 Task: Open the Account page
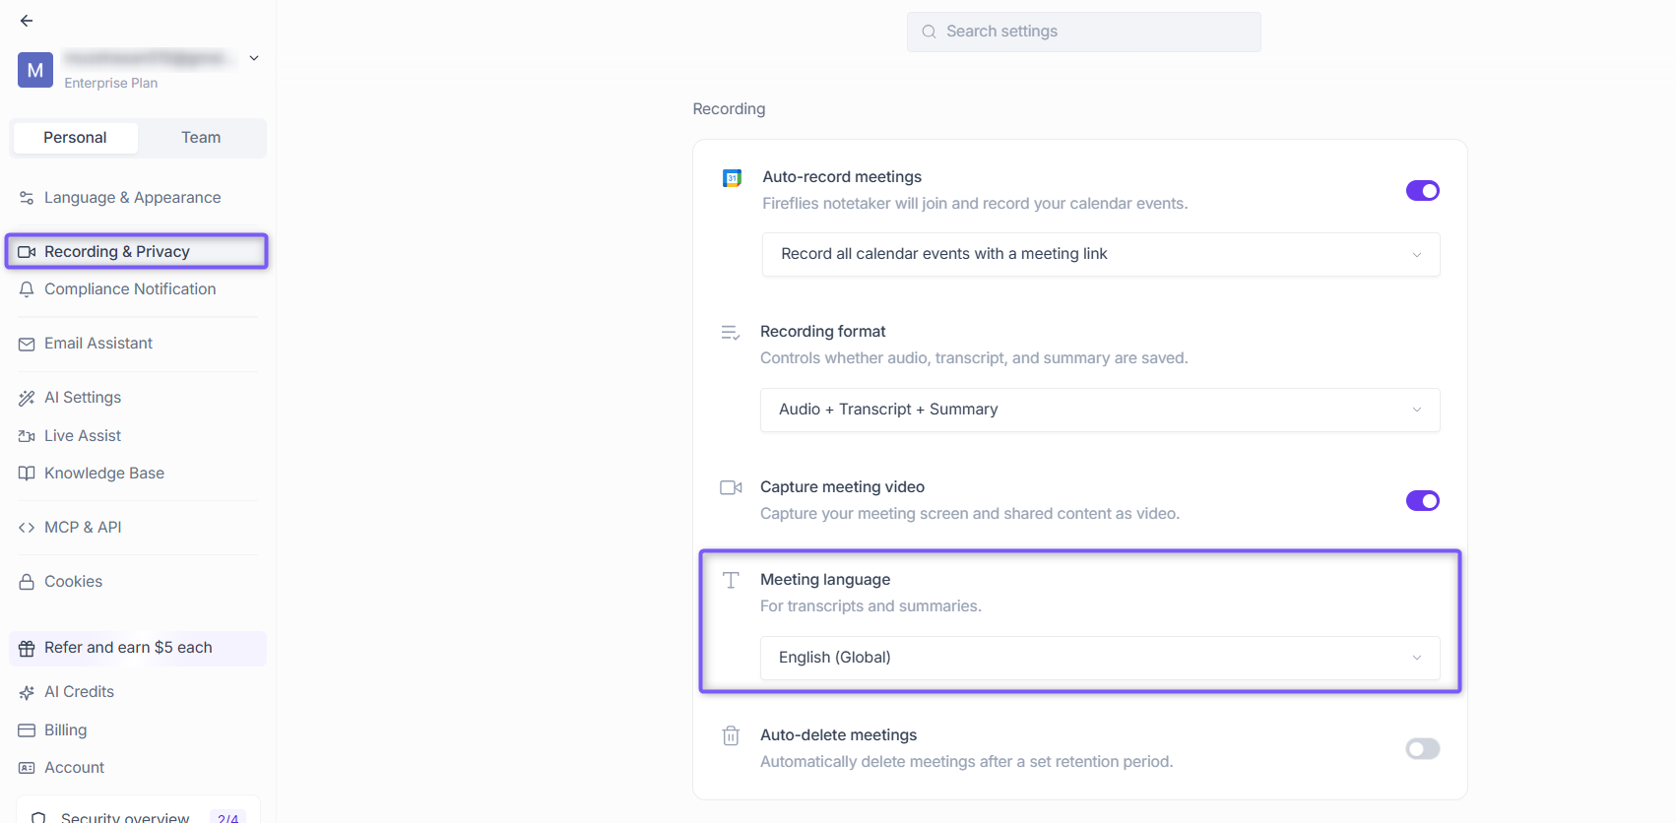(137, 768)
